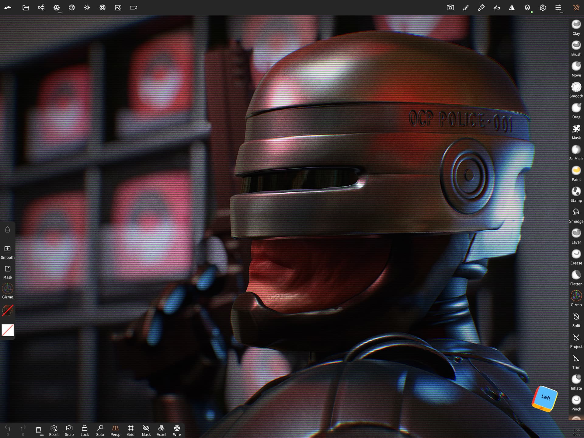Reset the camera view
Screen dimensions: 584x438
54,430
